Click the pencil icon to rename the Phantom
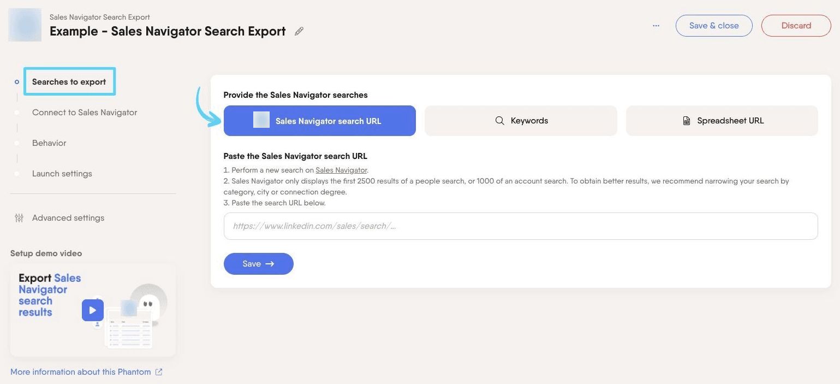This screenshot has width=840, height=384. click(x=299, y=32)
